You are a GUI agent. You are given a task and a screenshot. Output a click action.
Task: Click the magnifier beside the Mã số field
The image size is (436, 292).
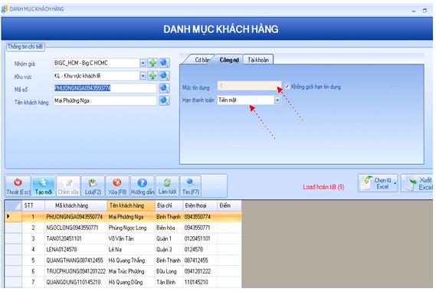click(164, 88)
